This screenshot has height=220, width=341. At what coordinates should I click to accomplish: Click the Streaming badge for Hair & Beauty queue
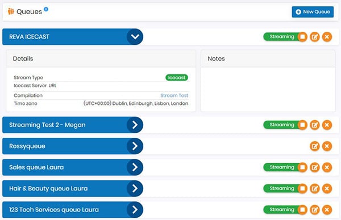coord(282,188)
